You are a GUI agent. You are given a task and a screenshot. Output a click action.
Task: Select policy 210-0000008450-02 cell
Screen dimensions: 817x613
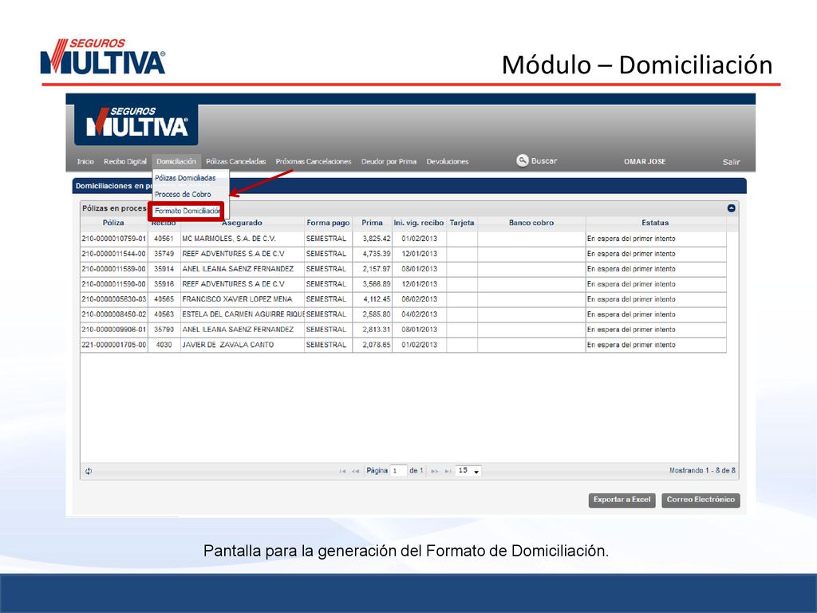point(114,314)
